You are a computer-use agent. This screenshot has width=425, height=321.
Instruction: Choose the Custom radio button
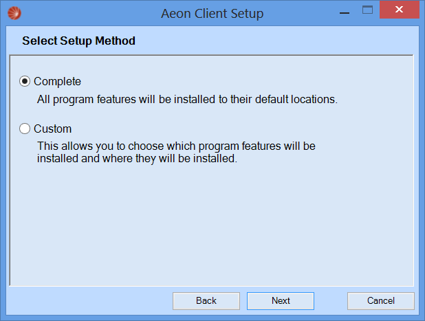[x=25, y=129]
